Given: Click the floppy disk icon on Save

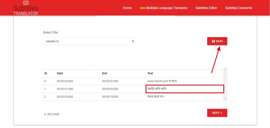Looking at the screenshot, I should 213,41.
